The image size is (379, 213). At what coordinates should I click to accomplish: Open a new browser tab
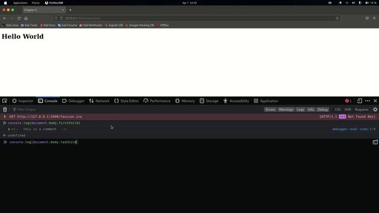point(70,10)
